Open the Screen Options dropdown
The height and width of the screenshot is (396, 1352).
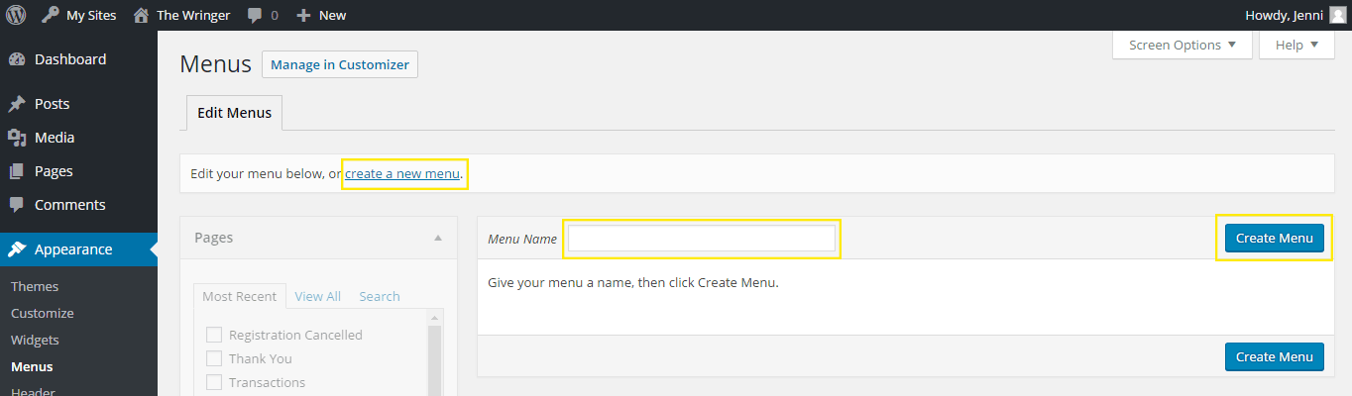pos(1183,45)
